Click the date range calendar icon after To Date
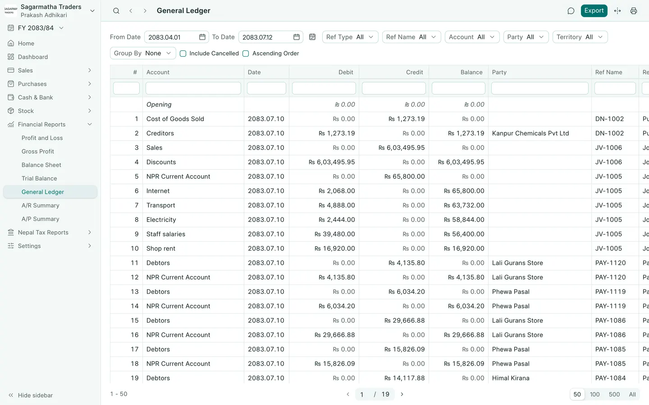 coord(312,37)
